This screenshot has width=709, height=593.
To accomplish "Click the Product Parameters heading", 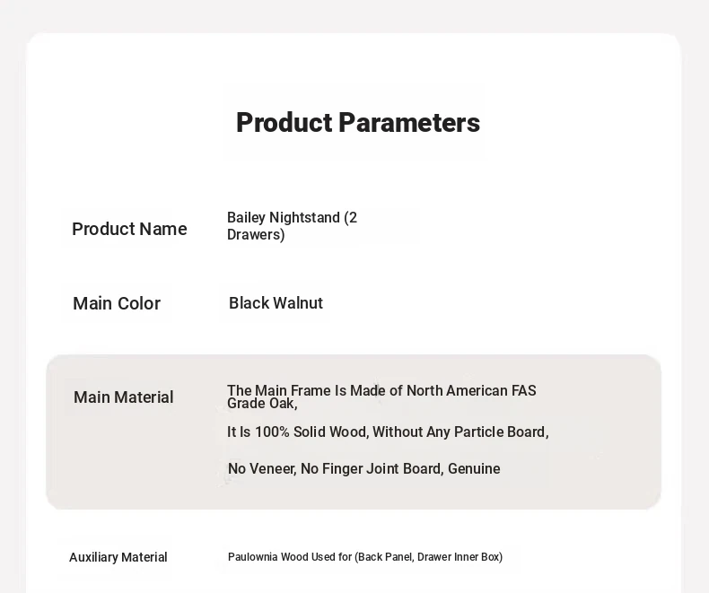I will (x=358, y=123).
